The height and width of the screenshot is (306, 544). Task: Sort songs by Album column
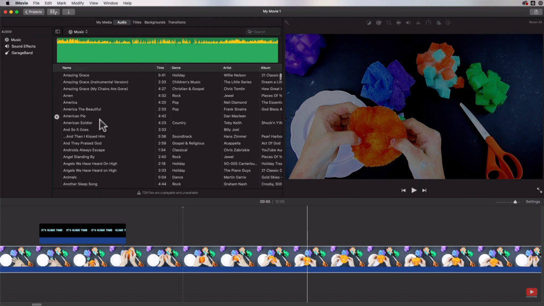click(x=266, y=68)
